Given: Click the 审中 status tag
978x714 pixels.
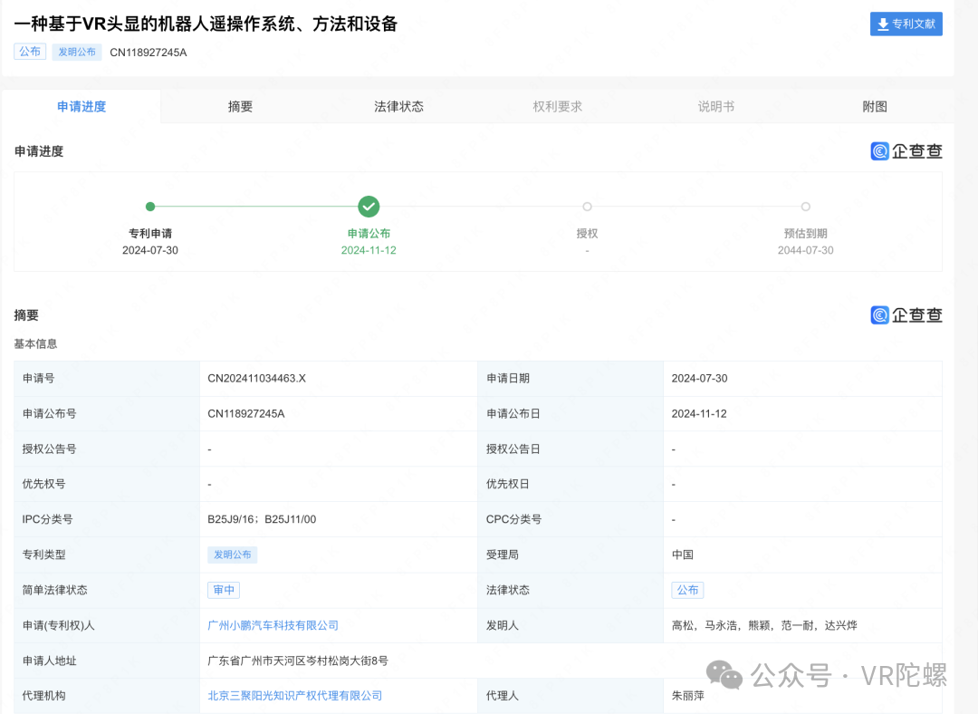Looking at the screenshot, I should coord(224,590).
